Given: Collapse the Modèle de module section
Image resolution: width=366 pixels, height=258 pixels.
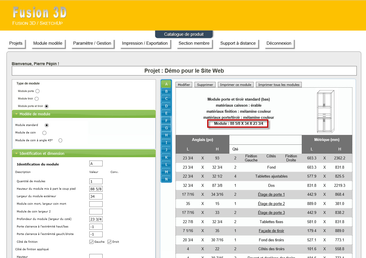Looking at the screenshot, I should 17,114.
